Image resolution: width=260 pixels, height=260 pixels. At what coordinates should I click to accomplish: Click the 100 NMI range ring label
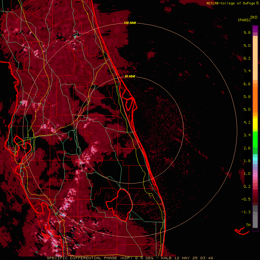pos(130,23)
